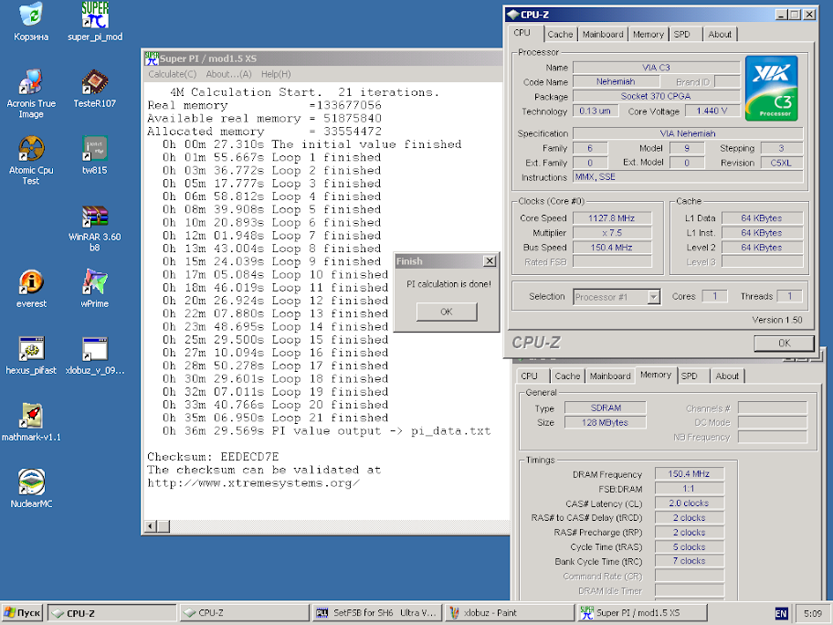Click the Name field showing VIA C3
This screenshot has height=625, width=833.
pos(656,68)
